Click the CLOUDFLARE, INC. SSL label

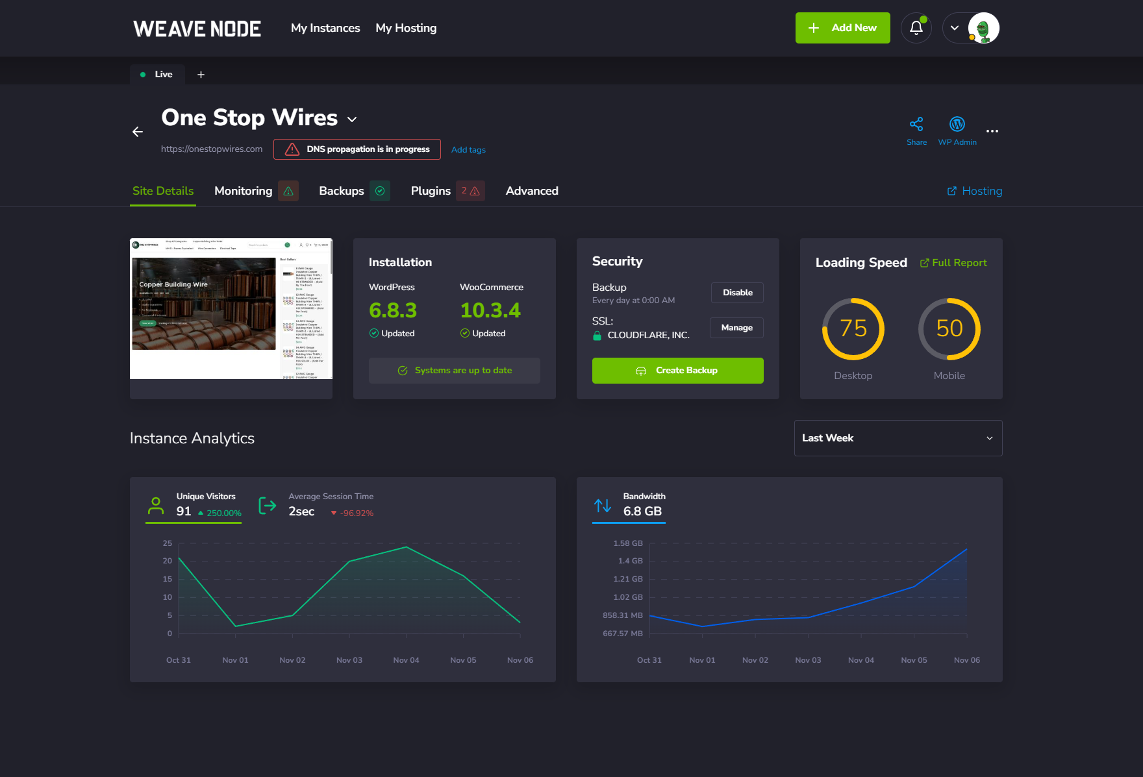[648, 336]
